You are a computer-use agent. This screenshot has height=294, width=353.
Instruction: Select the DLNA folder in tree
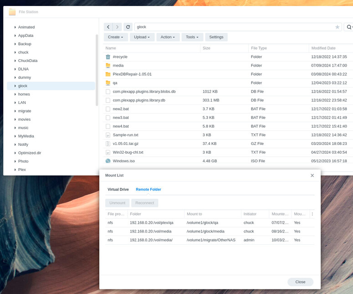(x=51, y=69)
